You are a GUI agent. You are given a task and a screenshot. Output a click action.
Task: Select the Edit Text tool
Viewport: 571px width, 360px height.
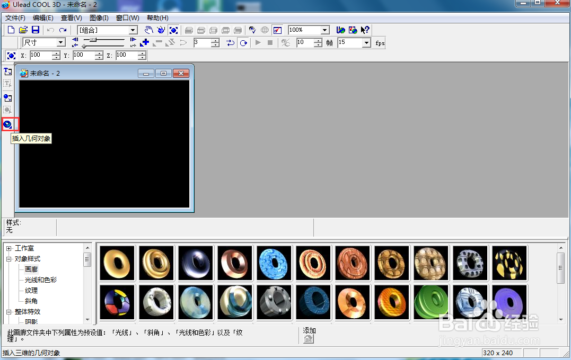coord(7,84)
